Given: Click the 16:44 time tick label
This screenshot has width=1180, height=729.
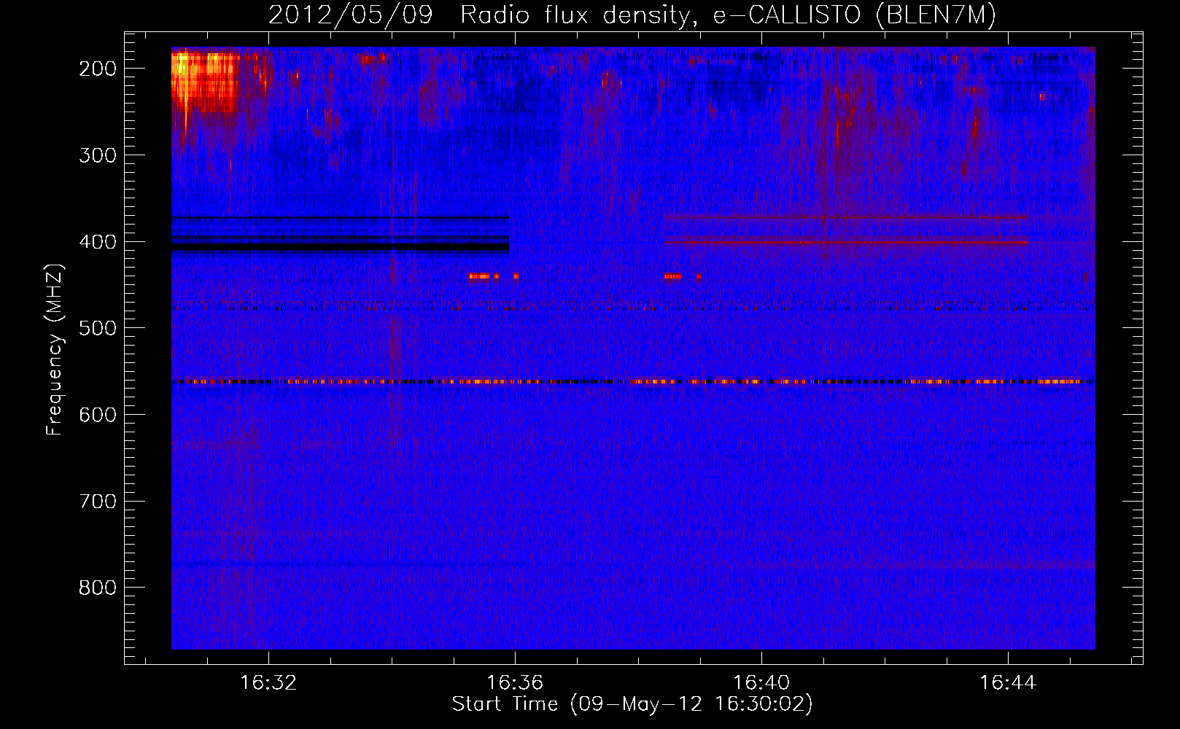Looking at the screenshot, I should tap(1008, 682).
